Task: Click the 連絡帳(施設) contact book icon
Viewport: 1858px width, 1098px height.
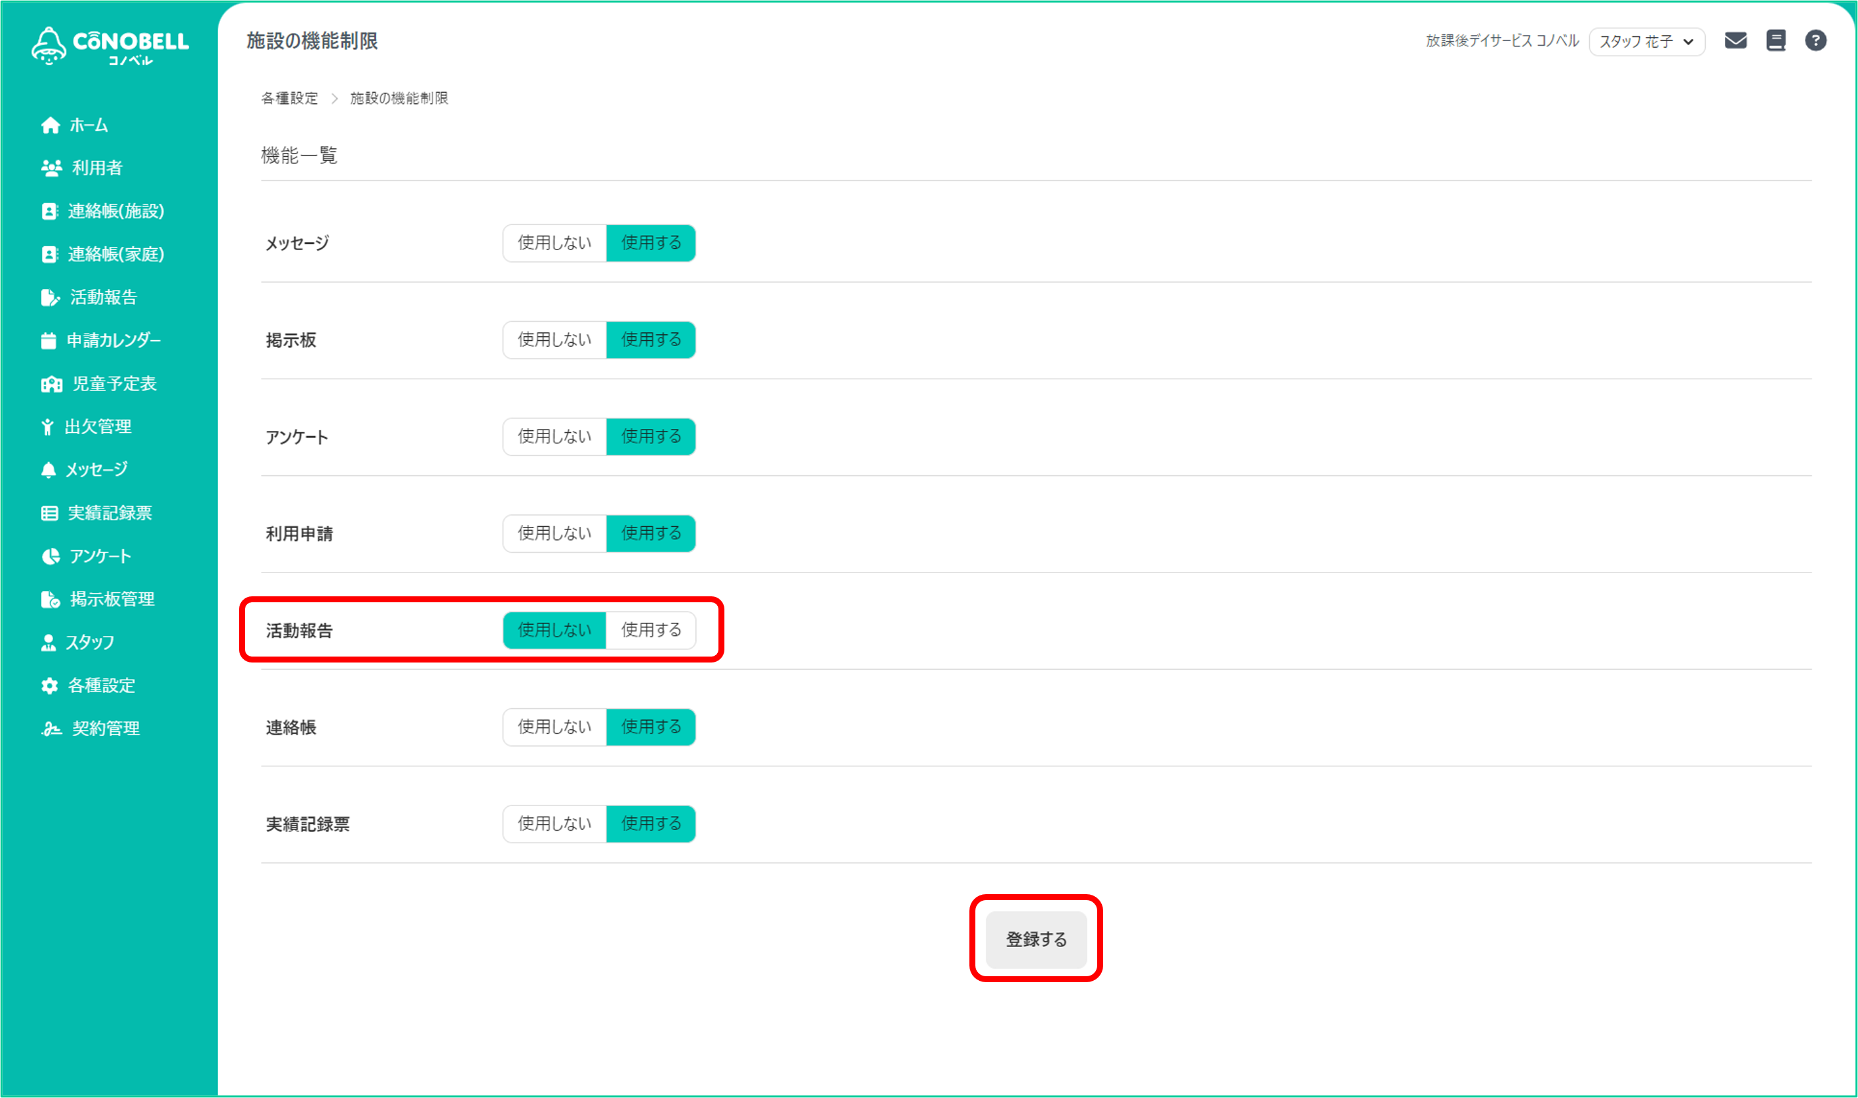Action: 50,212
